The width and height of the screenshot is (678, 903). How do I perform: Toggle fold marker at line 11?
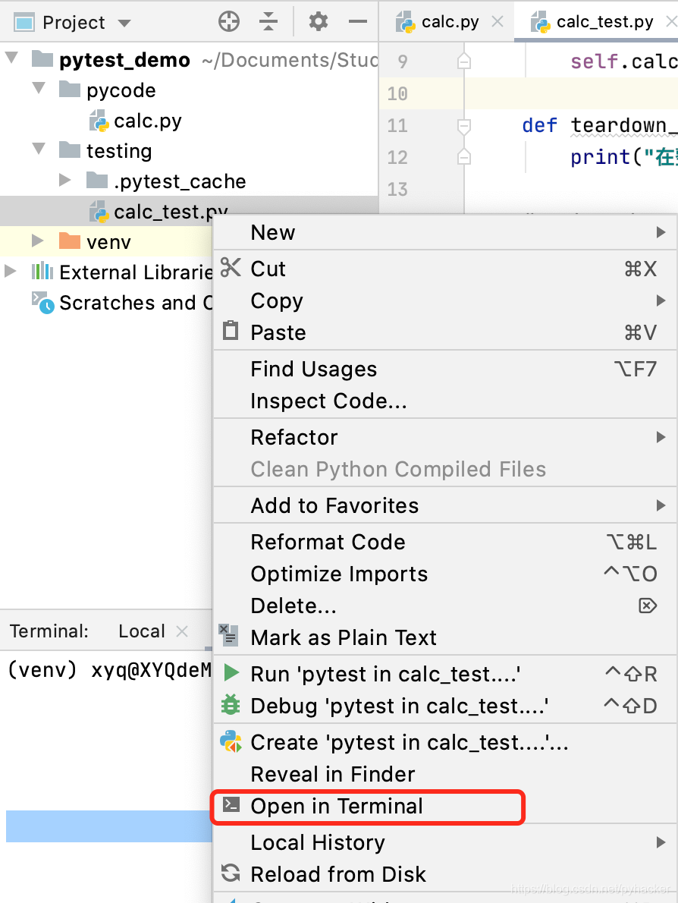[x=464, y=125]
